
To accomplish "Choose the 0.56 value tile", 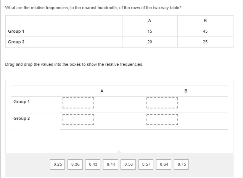I will [129, 164].
